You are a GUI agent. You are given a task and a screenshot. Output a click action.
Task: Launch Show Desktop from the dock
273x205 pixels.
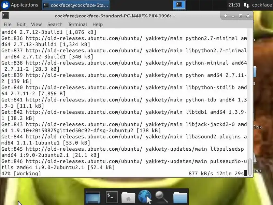(x=93, y=197)
